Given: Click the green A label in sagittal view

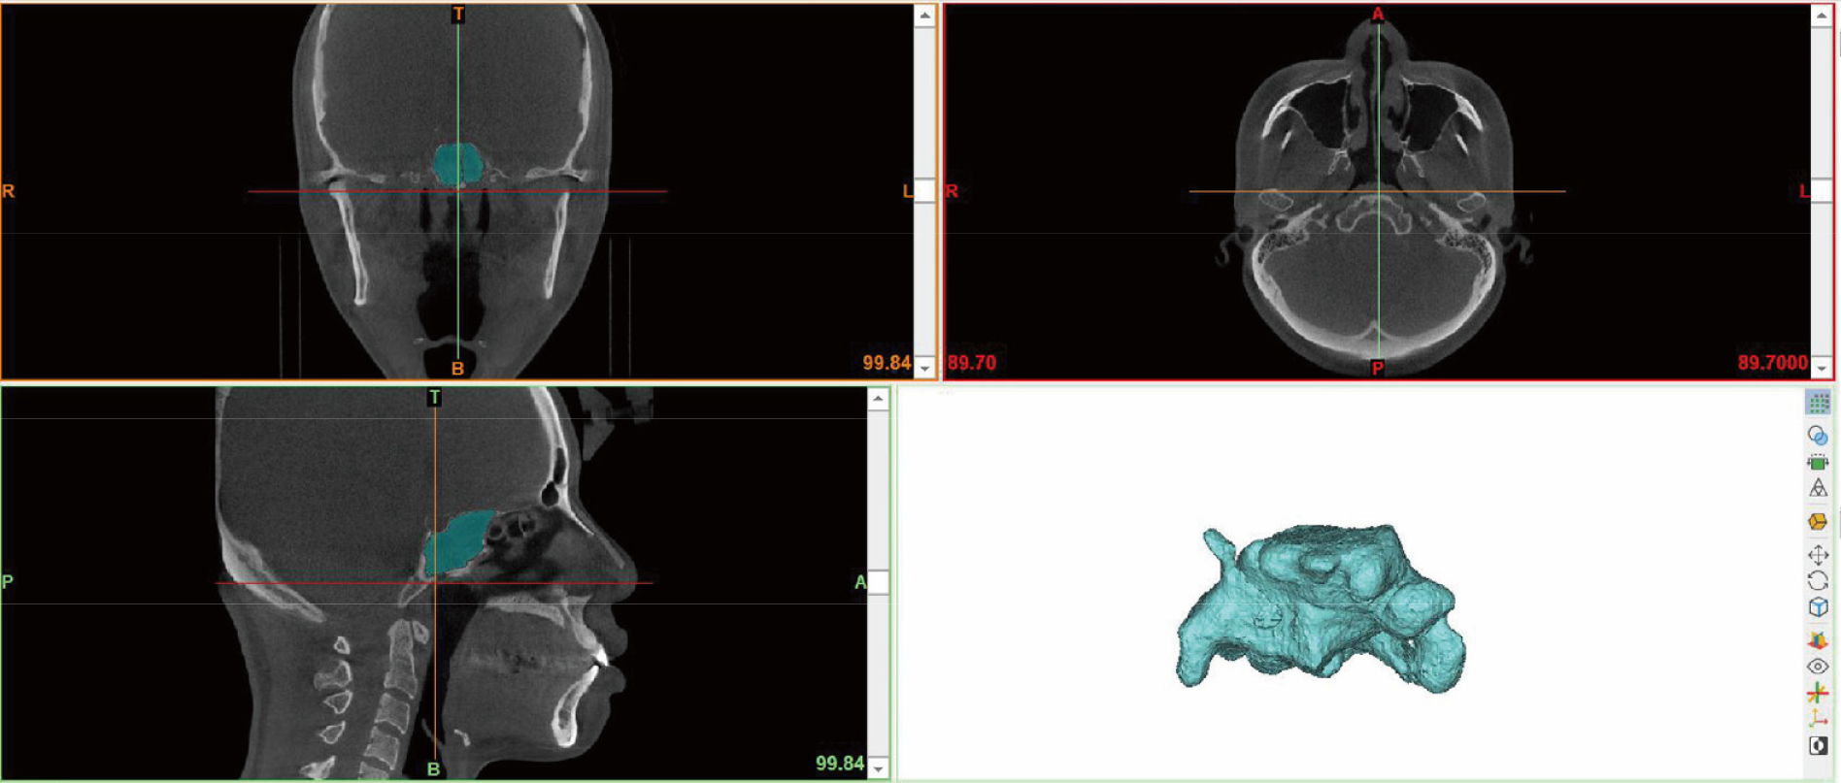Looking at the screenshot, I should (859, 582).
